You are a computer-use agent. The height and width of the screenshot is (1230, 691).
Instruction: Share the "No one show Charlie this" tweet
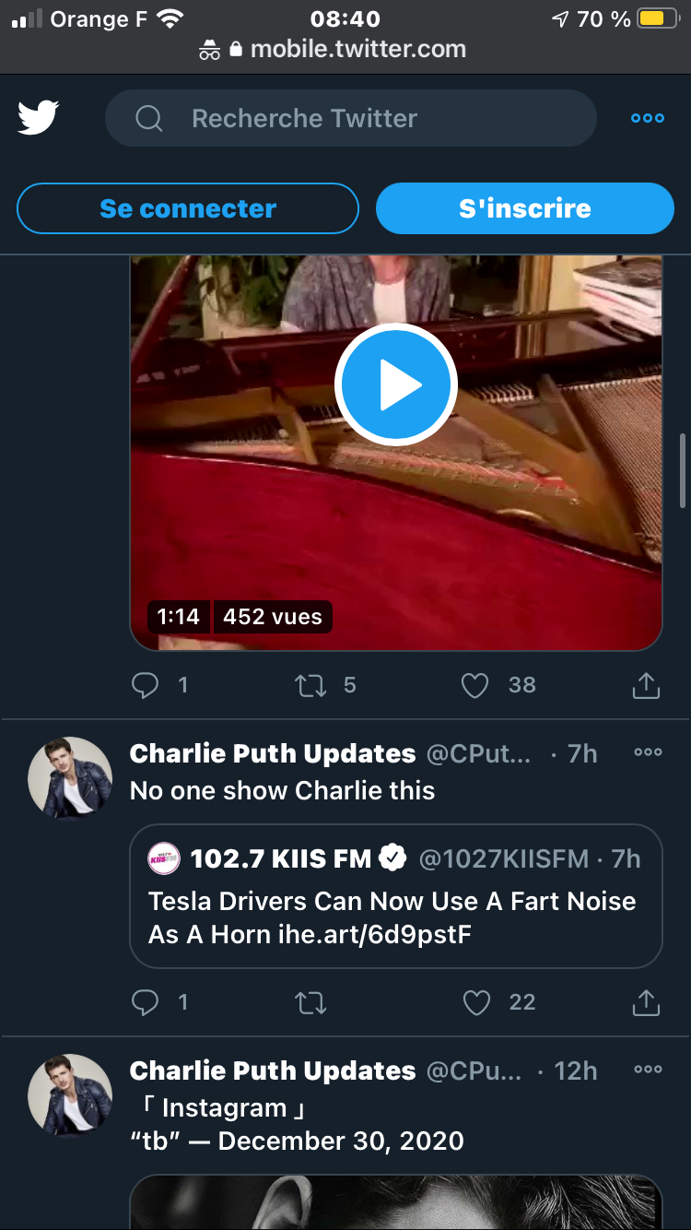coord(646,1002)
